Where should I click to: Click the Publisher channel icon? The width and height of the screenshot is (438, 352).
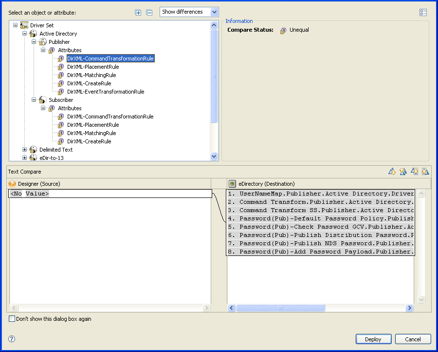click(x=42, y=42)
